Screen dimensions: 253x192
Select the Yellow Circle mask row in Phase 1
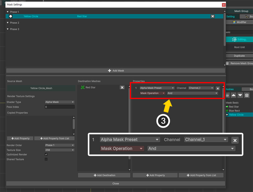point(114,16)
